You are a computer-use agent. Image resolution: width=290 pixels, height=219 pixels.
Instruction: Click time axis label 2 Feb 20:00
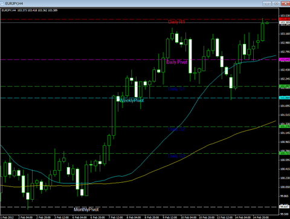pos(43,217)
